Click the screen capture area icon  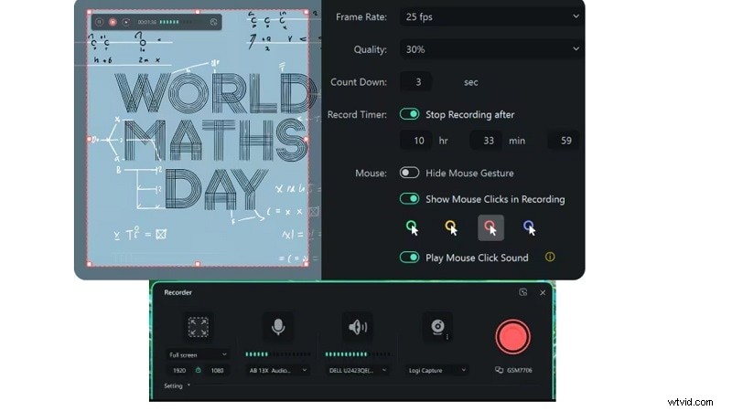[x=198, y=328]
